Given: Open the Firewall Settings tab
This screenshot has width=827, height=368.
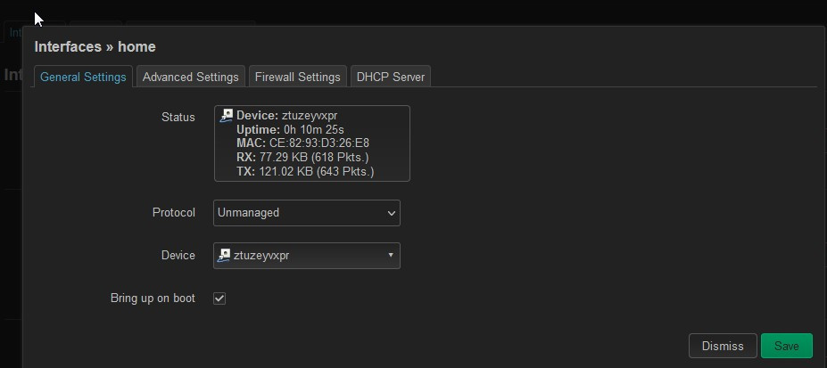Looking at the screenshot, I should coord(297,77).
